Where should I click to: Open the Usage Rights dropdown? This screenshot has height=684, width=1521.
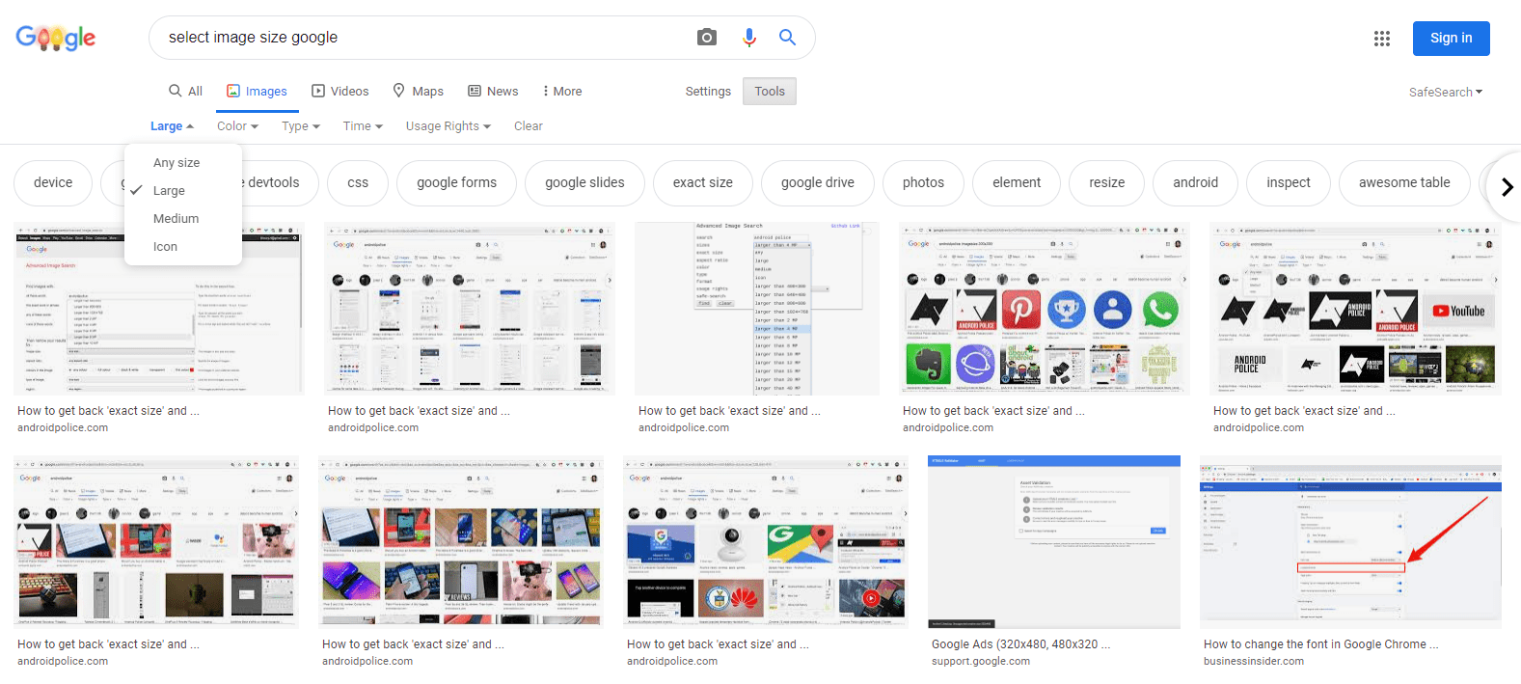448,125
